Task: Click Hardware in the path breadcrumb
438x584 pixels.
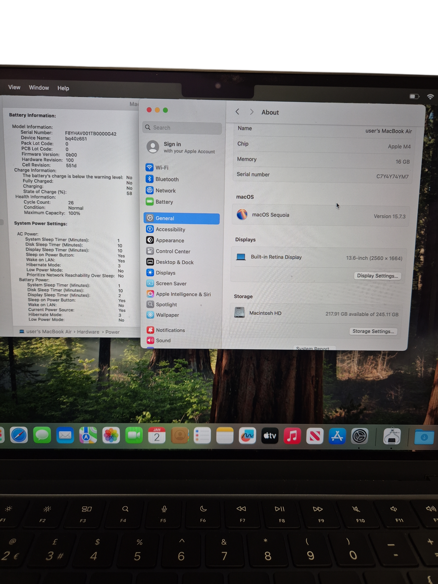Action: point(88,332)
